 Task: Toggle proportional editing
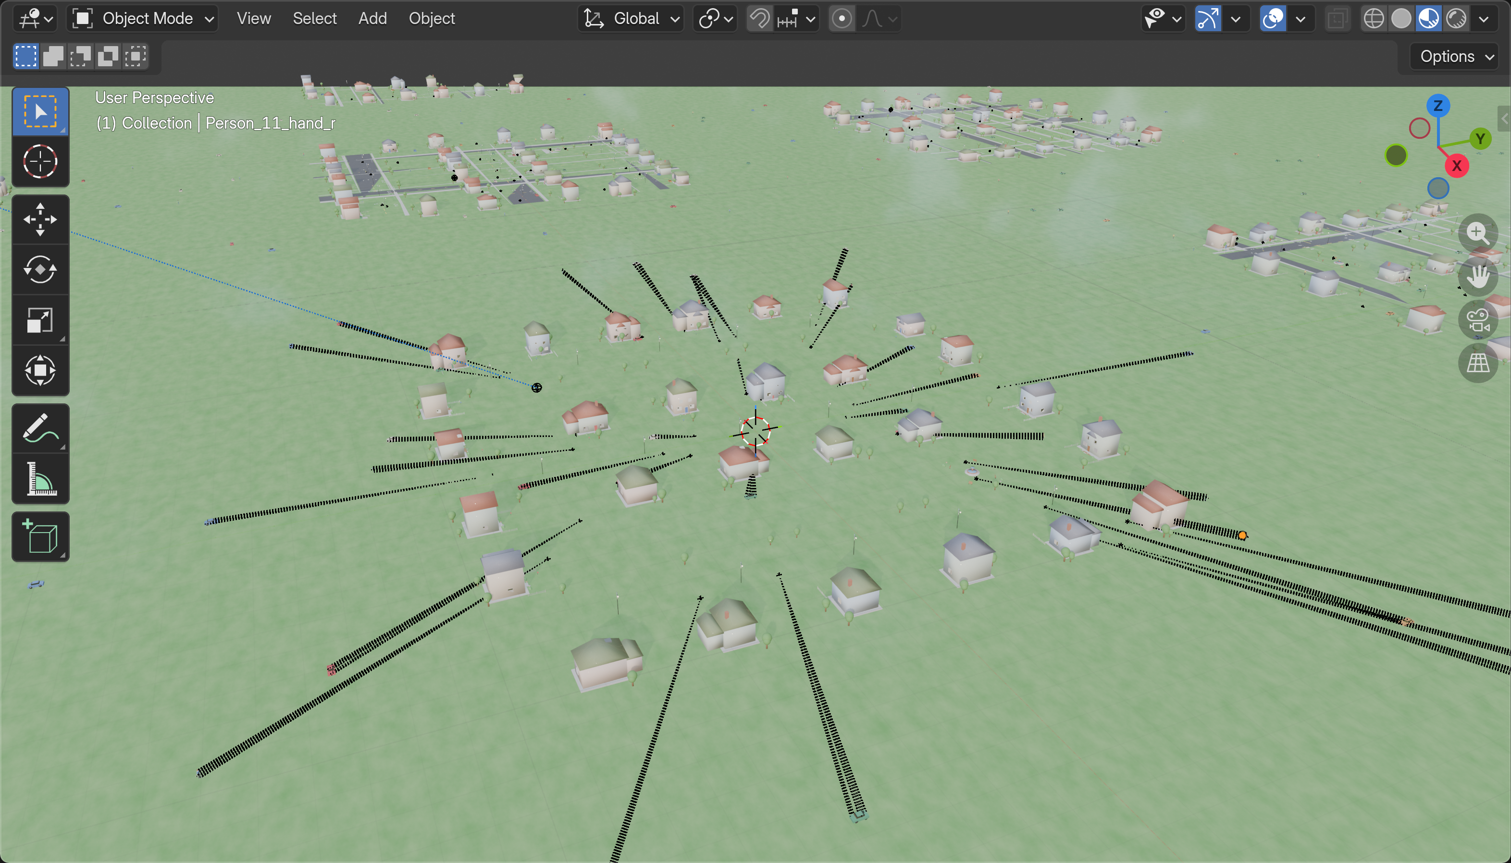842,18
